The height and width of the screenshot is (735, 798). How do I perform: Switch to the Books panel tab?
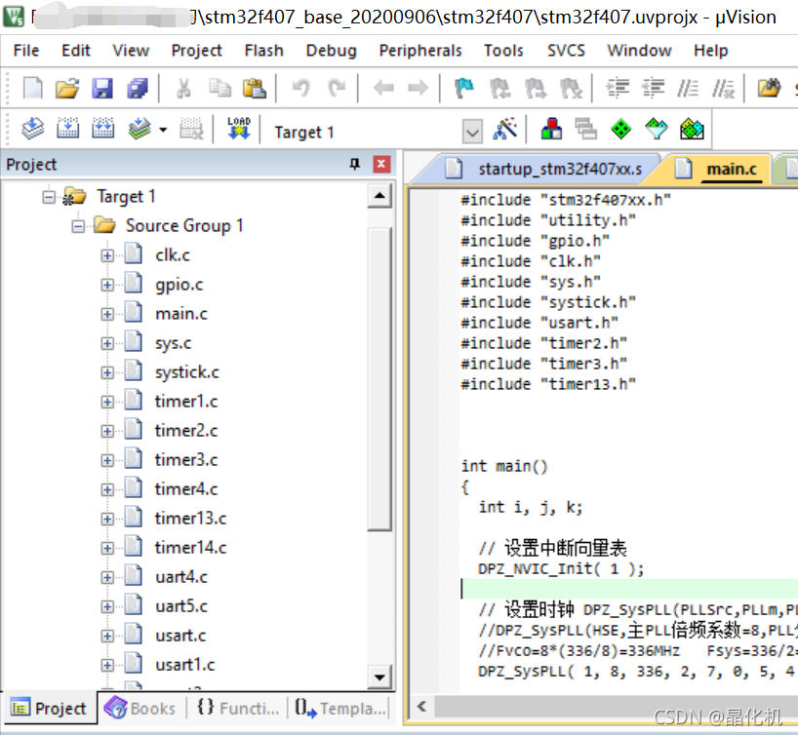140,708
